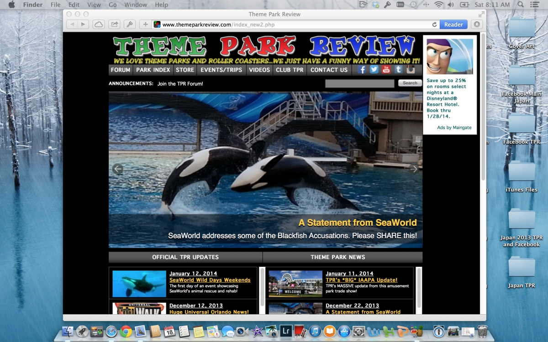The height and width of the screenshot is (342, 548).
Task: Open the Help menu
Action: pos(162,5)
